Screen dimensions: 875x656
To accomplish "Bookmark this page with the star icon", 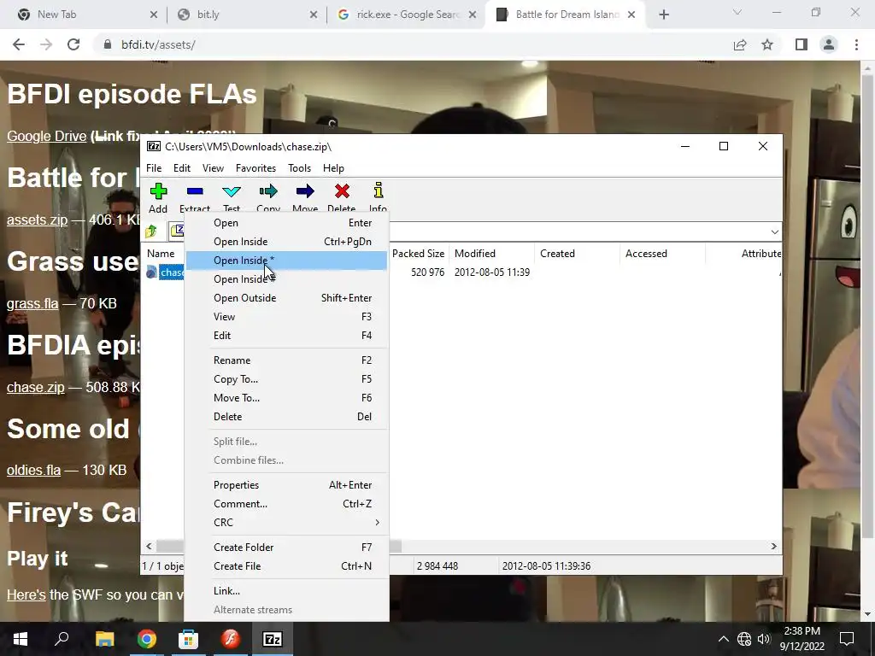I will [x=767, y=44].
